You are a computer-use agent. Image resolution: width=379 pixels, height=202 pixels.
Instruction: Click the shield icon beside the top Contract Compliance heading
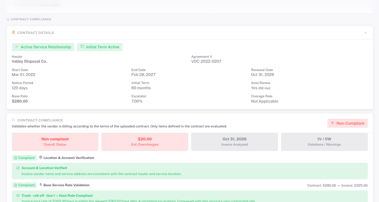pyautogui.click(x=8, y=20)
